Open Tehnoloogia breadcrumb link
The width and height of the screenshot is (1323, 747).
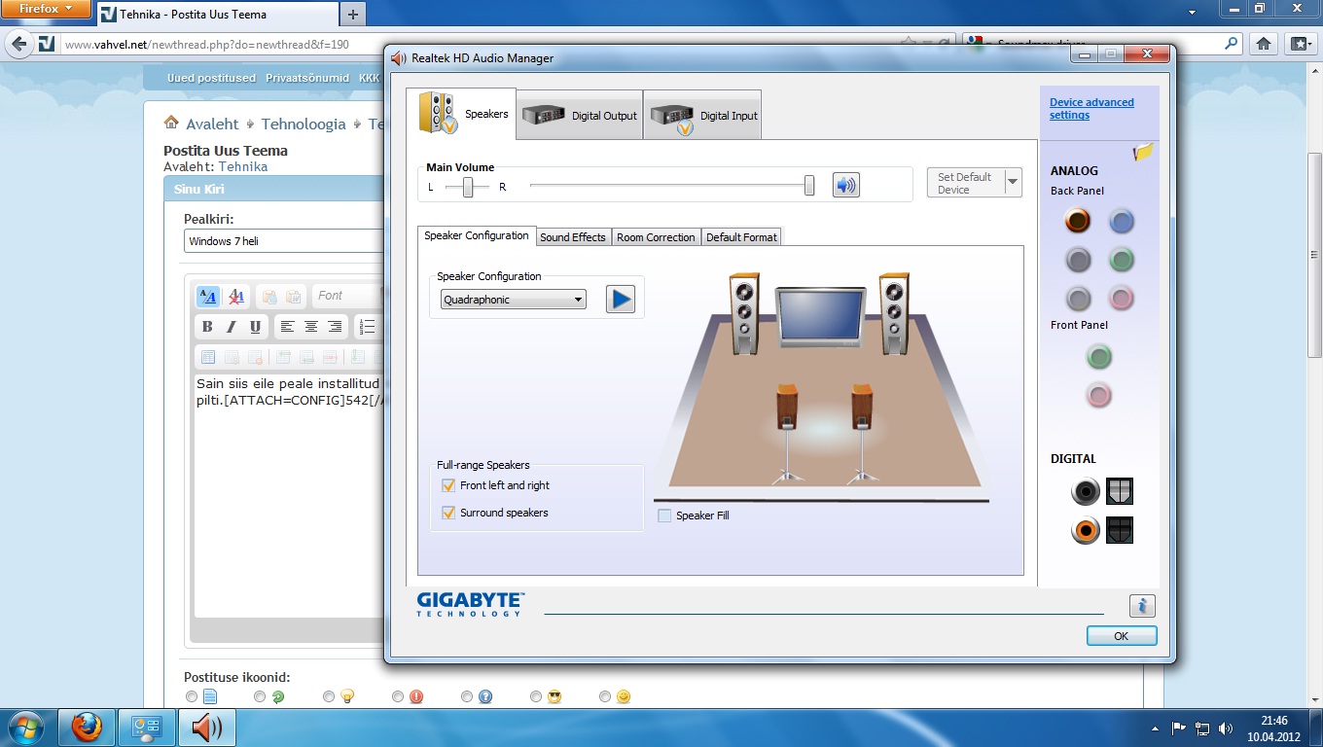click(304, 124)
